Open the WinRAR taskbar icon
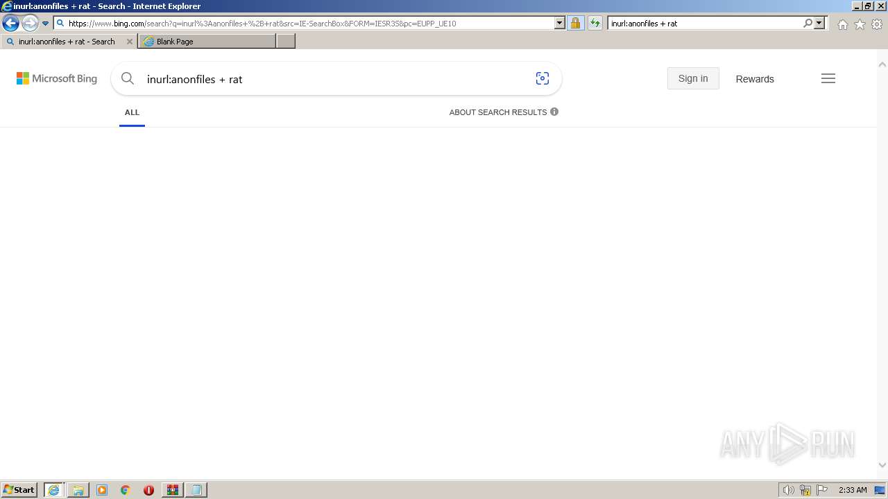This screenshot has width=888, height=499. click(172, 490)
